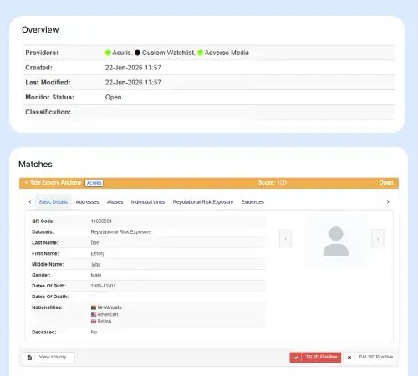Viewport: 418px width, 376px height.
Task: Click the Monitor Status value Open
Action: tap(113, 97)
